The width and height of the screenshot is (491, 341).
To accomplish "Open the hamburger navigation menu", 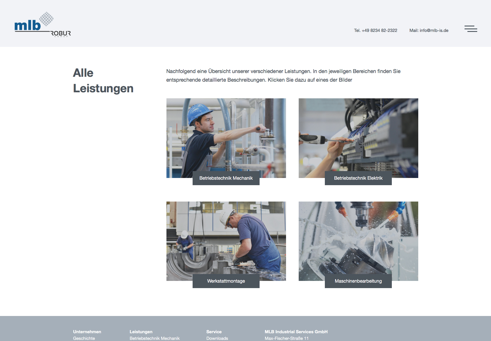I will click(x=471, y=29).
